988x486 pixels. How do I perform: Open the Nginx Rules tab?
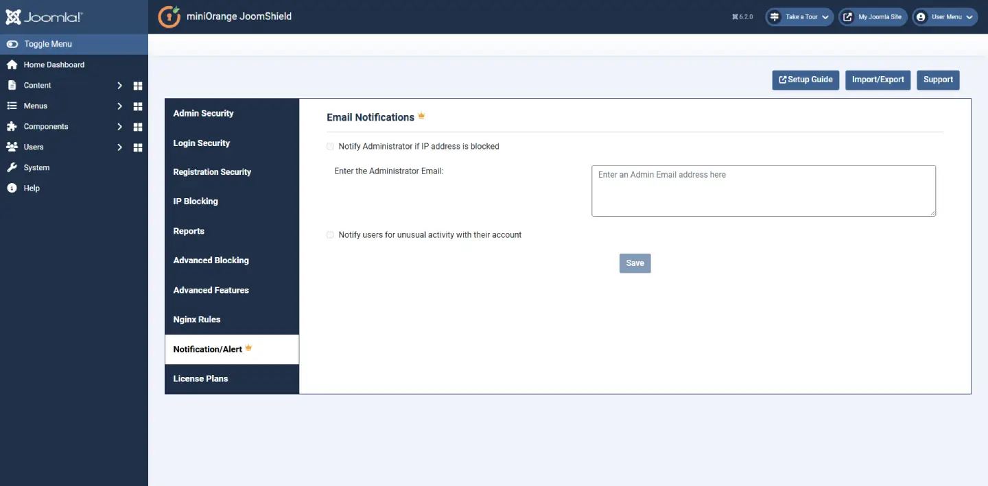pyautogui.click(x=232, y=319)
